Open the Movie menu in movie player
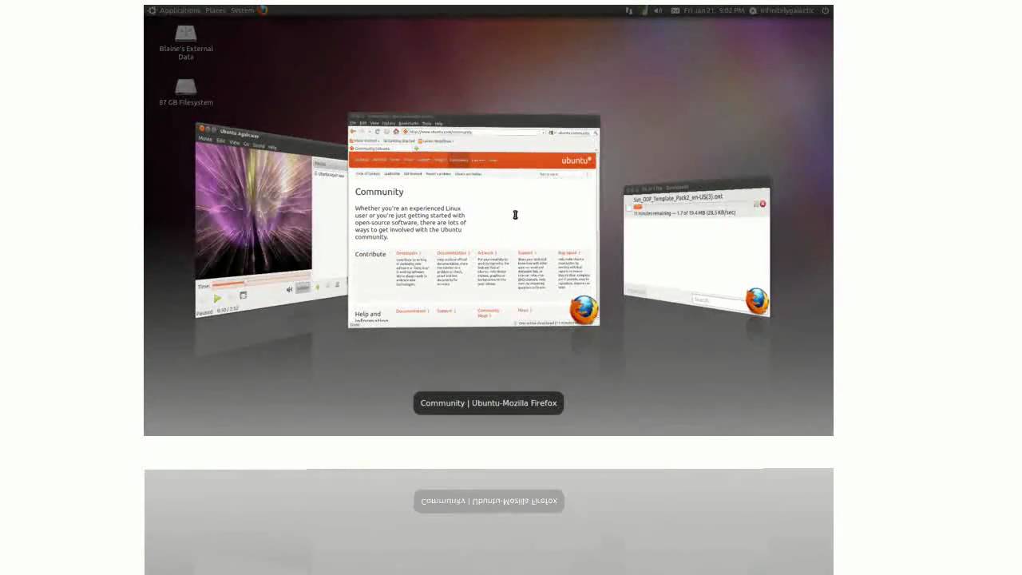The image size is (1022, 575). (205, 139)
